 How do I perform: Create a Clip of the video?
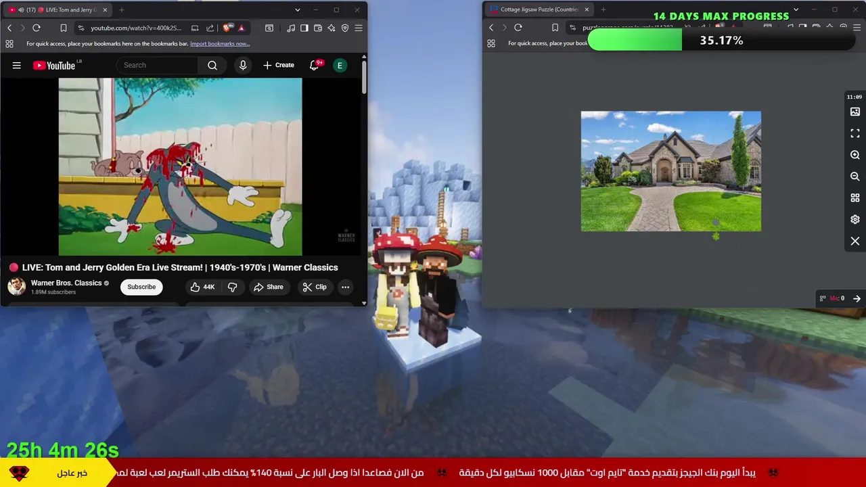[x=315, y=287]
